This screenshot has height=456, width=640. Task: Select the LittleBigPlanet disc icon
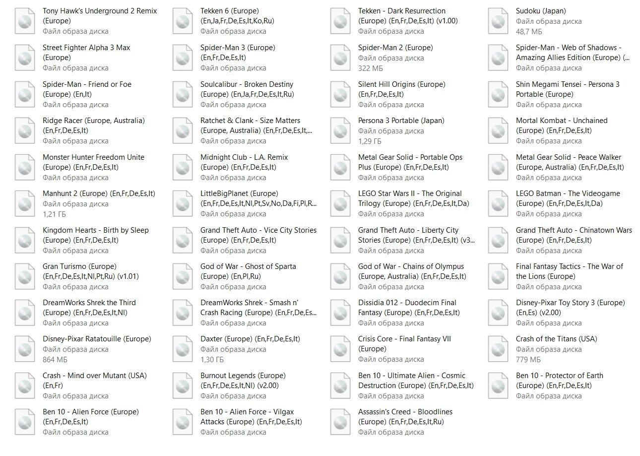click(x=183, y=203)
